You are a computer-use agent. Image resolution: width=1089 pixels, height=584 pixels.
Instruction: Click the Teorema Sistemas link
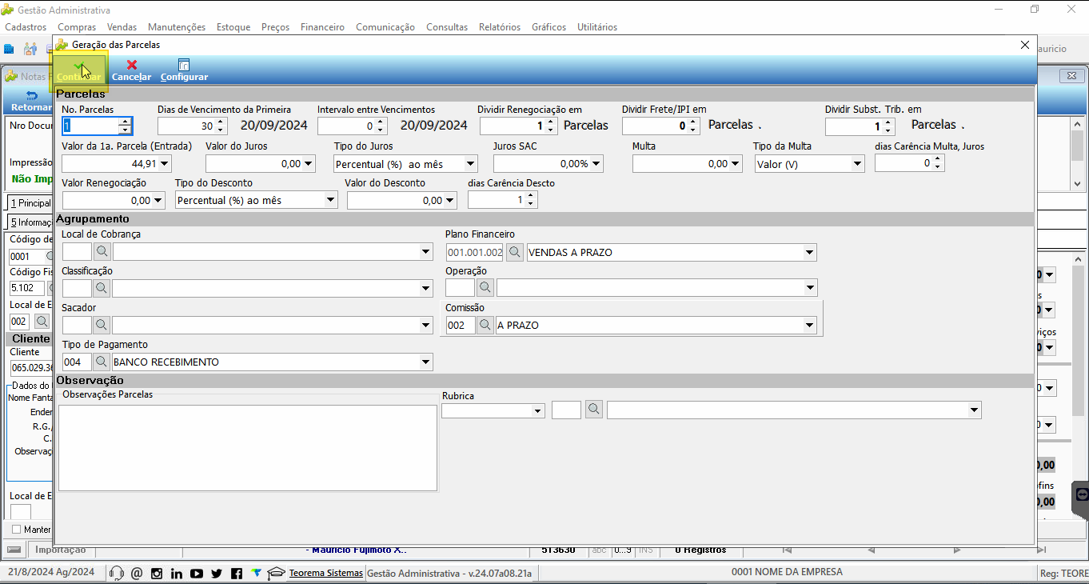(326, 573)
